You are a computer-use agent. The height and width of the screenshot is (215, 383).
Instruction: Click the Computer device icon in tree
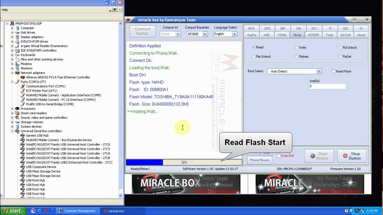coord(17,28)
